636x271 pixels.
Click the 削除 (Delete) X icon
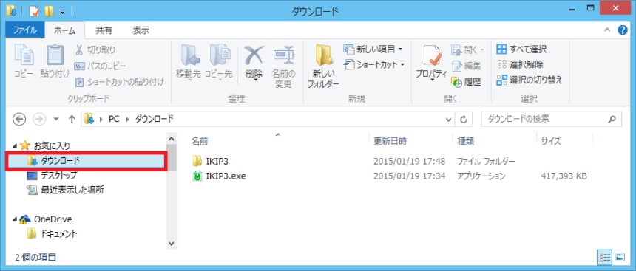click(254, 62)
